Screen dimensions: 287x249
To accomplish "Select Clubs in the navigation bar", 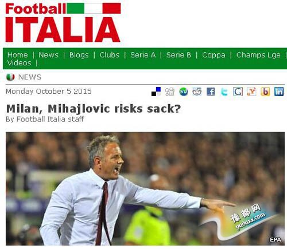I will 110,55.
